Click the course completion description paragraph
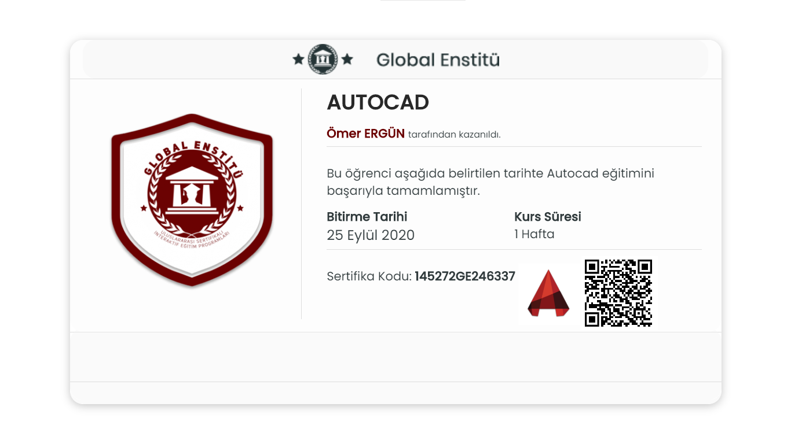The height and width of the screenshot is (444, 791). point(490,182)
